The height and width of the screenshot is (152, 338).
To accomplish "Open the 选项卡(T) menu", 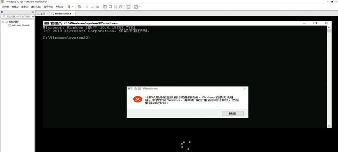I will pos(48,7).
